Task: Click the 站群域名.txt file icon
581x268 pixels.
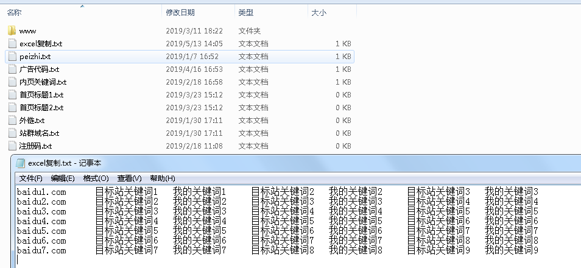Action: tap(12, 133)
